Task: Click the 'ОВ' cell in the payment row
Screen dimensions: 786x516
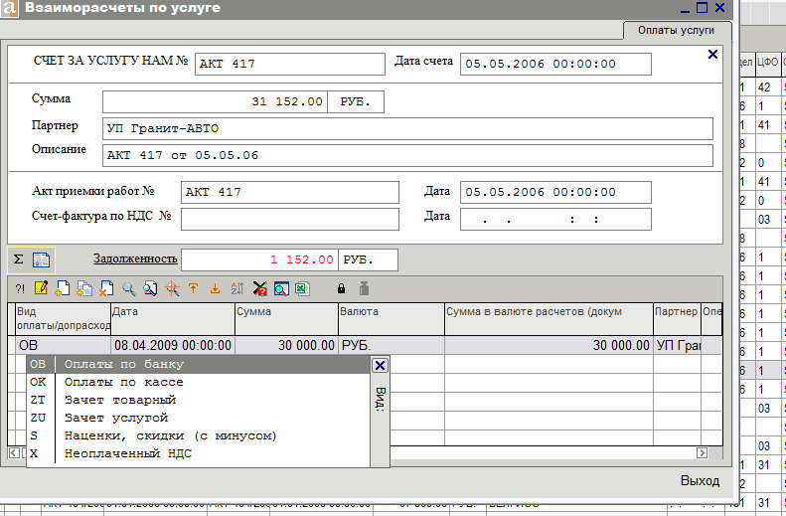Action: click(x=63, y=346)
